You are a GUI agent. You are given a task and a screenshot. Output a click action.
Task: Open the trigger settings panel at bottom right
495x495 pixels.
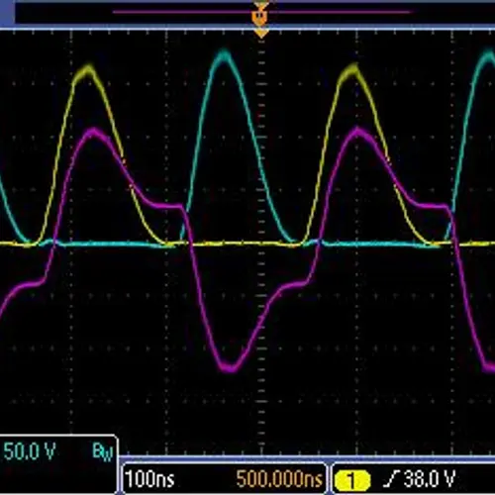(x=413, y=478)
